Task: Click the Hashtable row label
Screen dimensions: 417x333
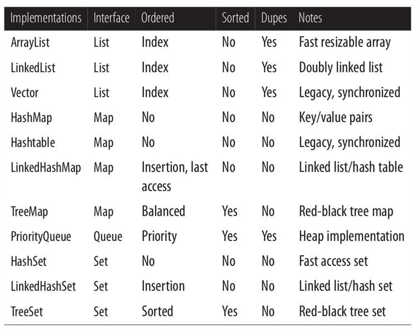Action: (x=33, y=142)
